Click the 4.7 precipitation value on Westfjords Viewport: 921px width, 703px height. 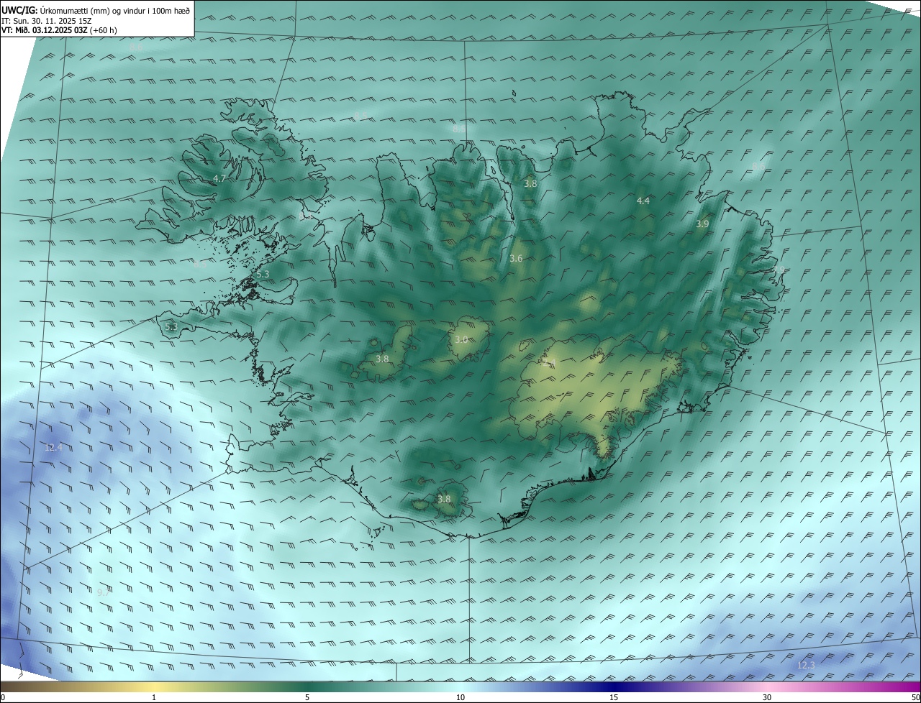pos(220,178)
